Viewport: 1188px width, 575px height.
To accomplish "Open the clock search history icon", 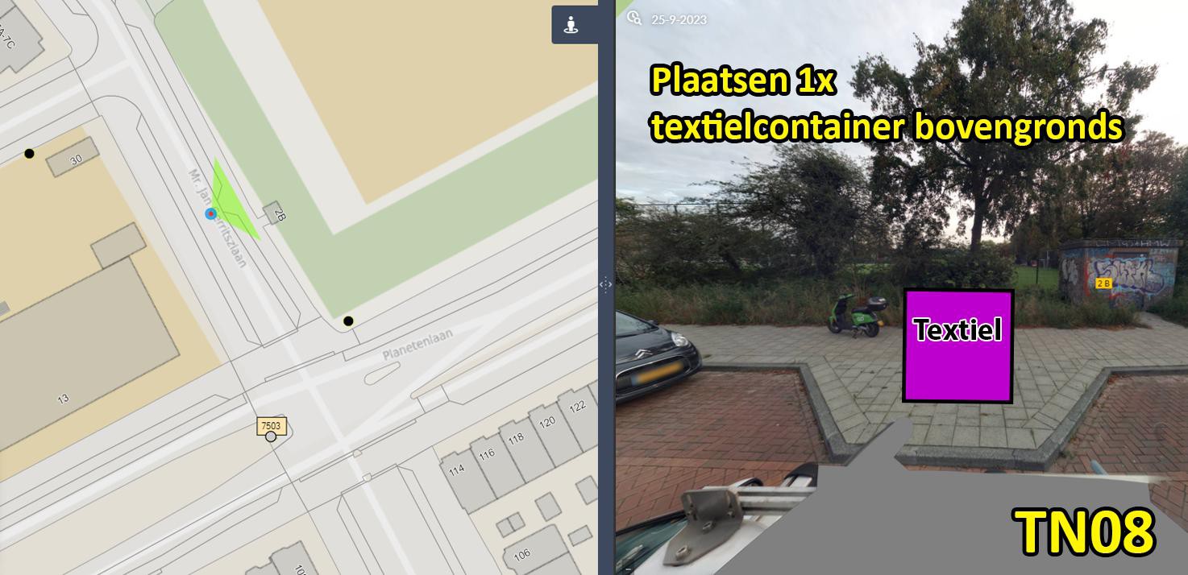I will coord(633,18).
